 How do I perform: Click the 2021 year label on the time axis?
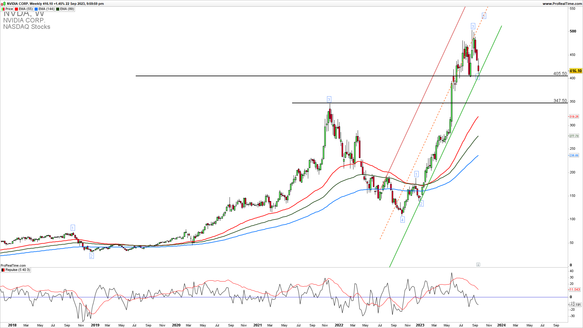pyautogui.click(x=257, y=325)
